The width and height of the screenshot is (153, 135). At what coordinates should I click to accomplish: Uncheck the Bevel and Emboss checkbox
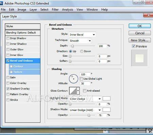click(x=8, y=61)
